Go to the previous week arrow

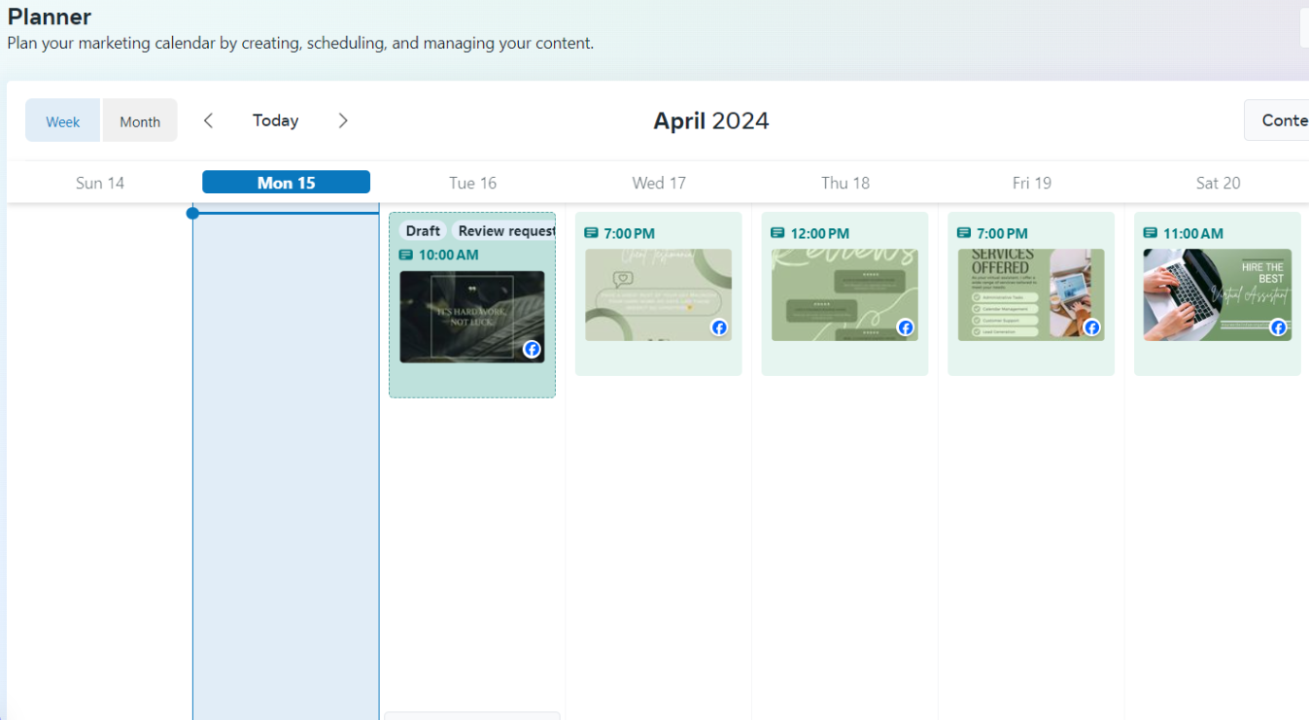pos(208,120)
